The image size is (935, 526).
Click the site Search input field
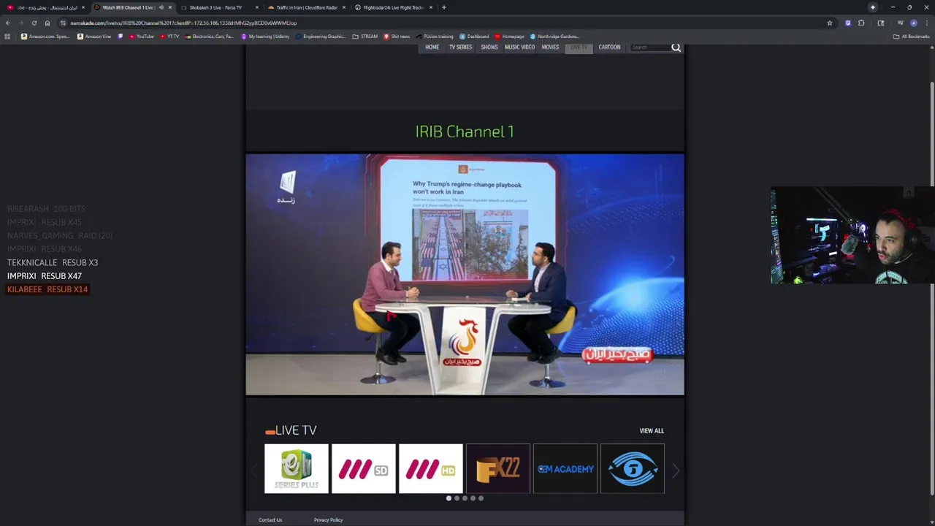650,47
